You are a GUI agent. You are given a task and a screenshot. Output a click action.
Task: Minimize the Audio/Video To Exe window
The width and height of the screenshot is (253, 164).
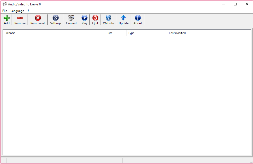pos(224,4)
